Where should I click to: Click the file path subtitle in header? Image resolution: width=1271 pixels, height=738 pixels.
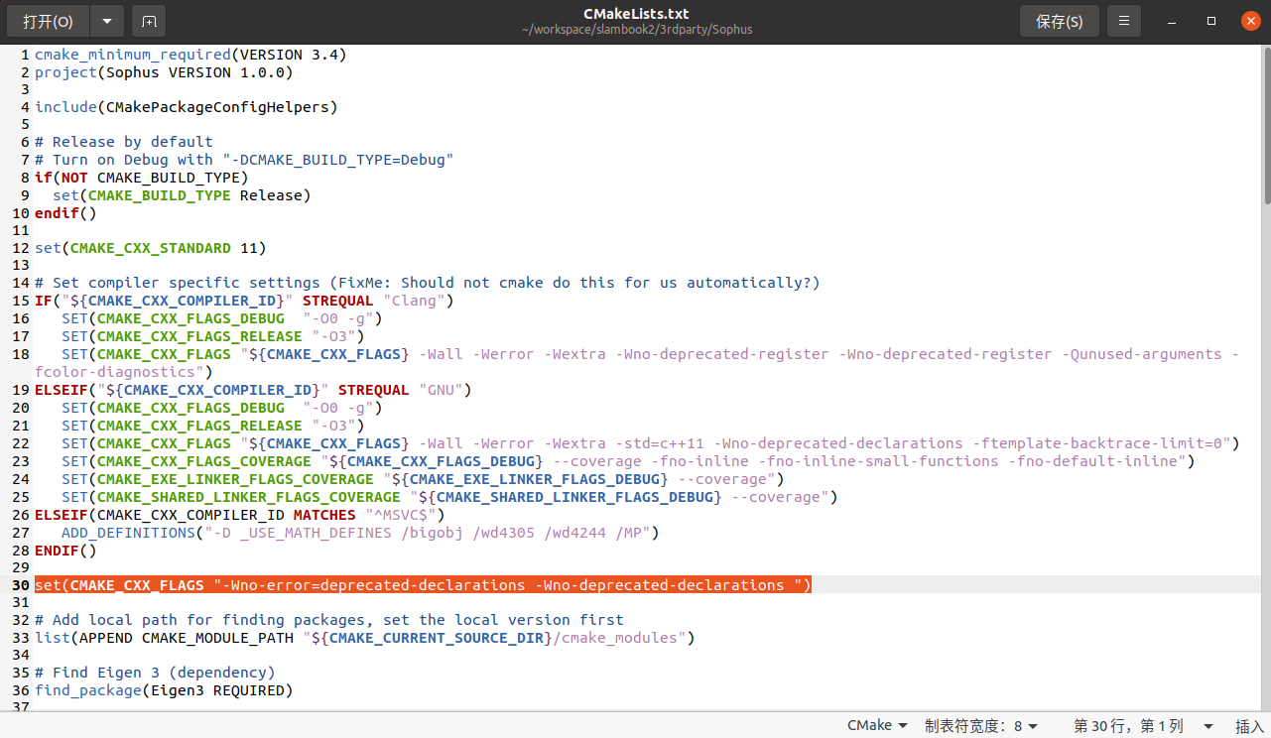(x=636, y=30)
